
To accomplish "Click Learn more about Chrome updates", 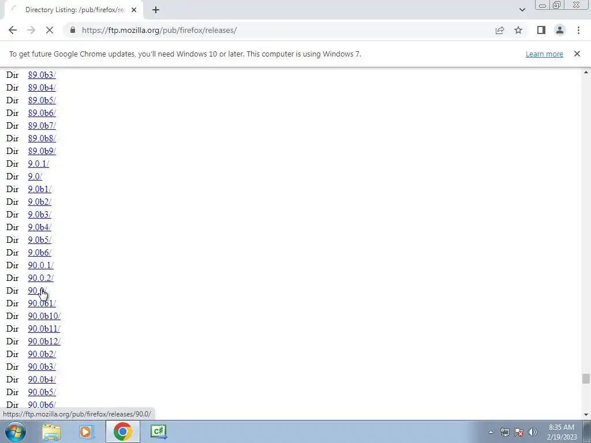I will (544, 54).
